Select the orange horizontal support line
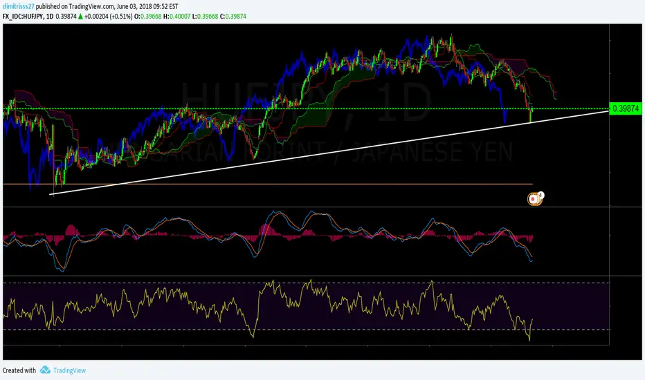 click(x=267, y=184)
